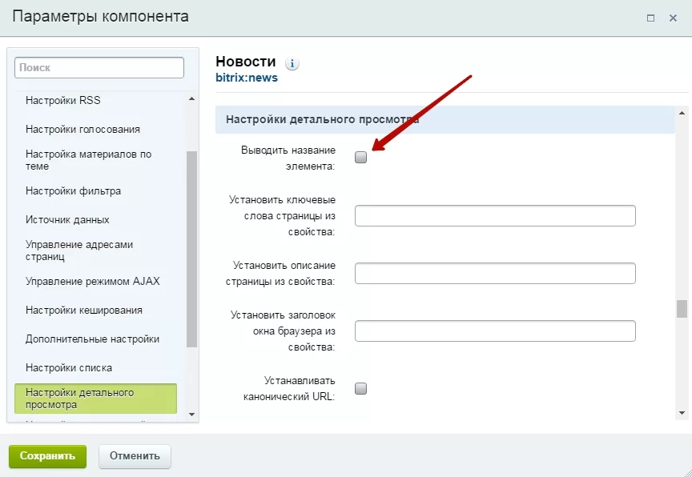
Task: Select Управление режимом AJAX item
Action: click(93, 281)
